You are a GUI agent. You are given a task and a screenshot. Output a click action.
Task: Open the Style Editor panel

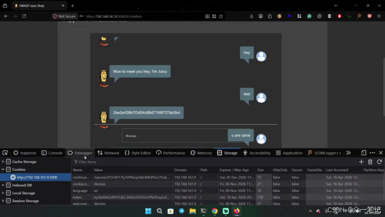click(138, 153)
